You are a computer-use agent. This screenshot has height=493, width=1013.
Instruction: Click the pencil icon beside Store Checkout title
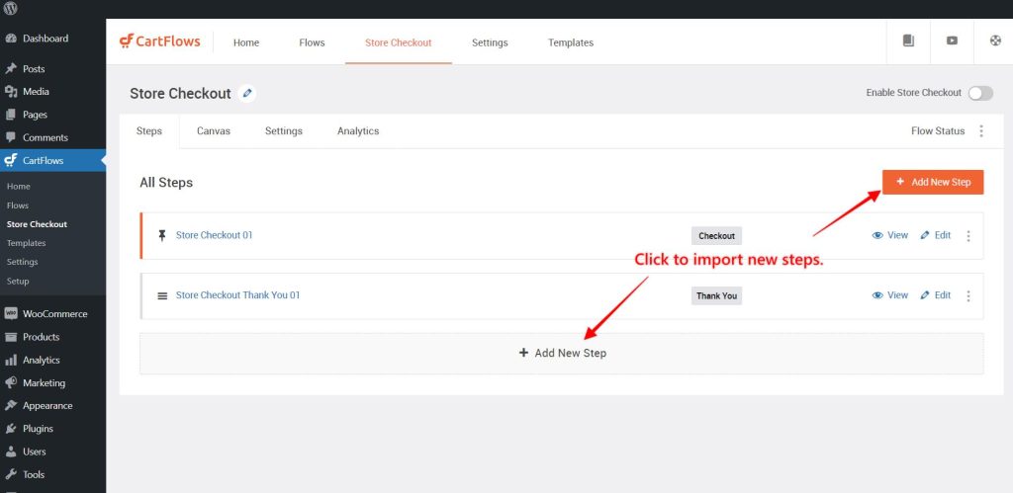[246, 94]
